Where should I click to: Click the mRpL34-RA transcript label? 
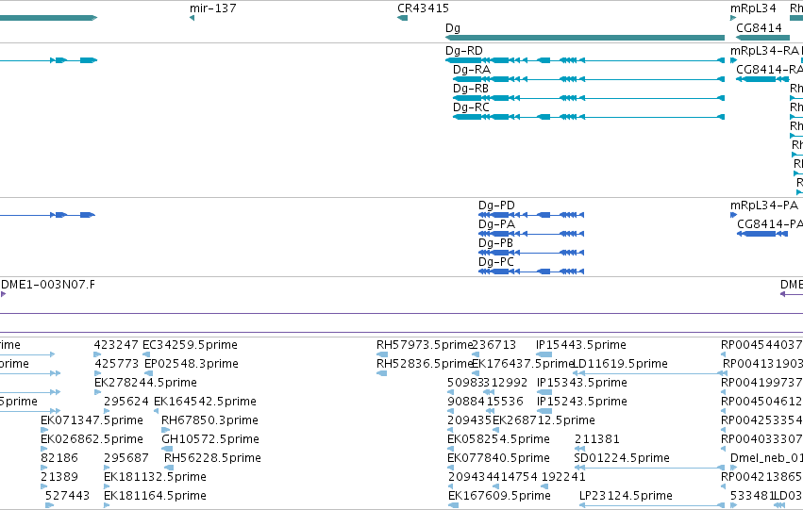(764, 51)
